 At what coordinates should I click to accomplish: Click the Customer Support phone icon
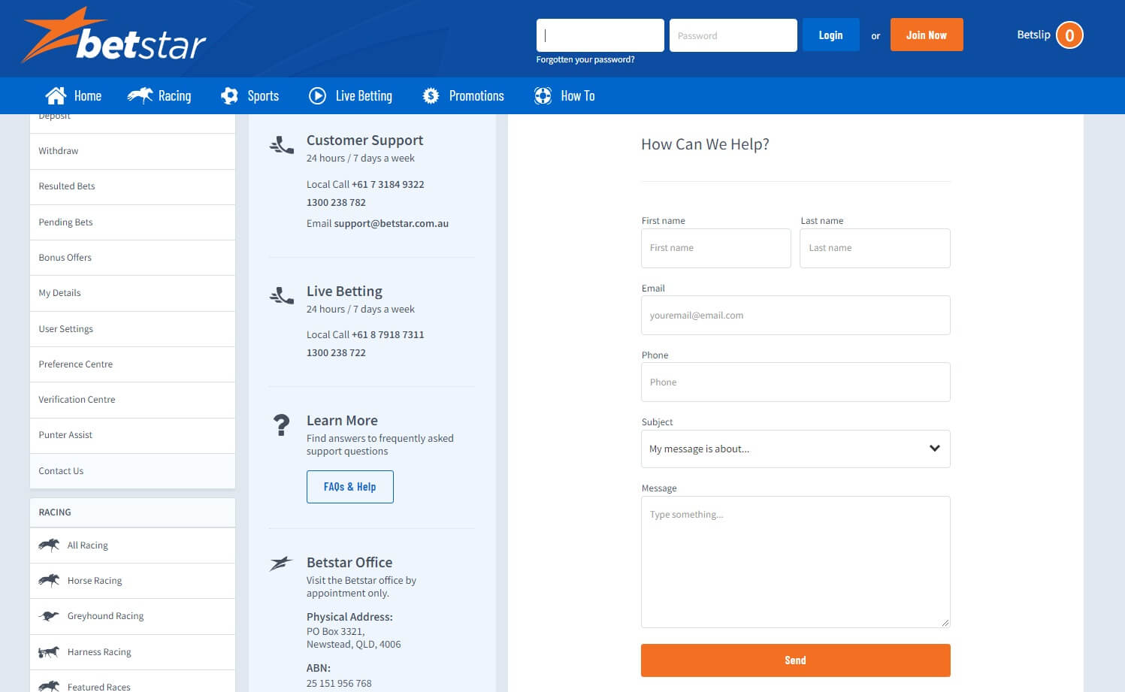(x=281, y=145)
